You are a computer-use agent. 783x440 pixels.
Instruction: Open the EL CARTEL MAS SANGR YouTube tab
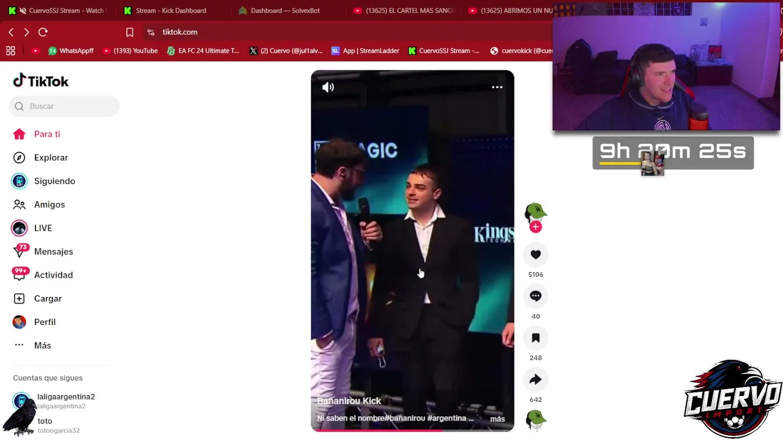404,10
